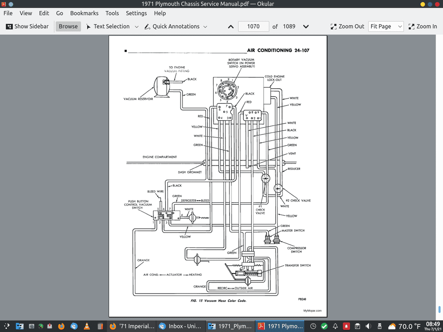Open the Settings menu
This screenshot has height=332, width=443.
point(136,13)
